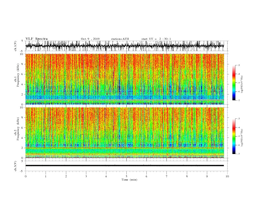Image resolution: width=256 pixels, height=198 pixels.
Task: Click time-axis tick label "7"
Action: click(167, 176)
